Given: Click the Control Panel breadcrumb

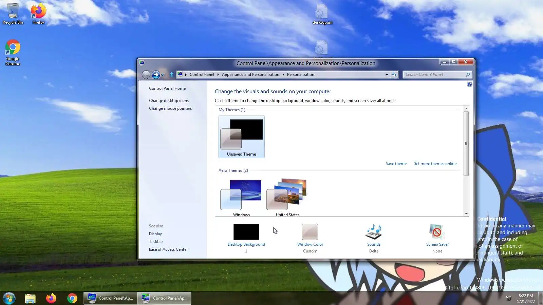Looking at the screenshot, I should [202, 75].
